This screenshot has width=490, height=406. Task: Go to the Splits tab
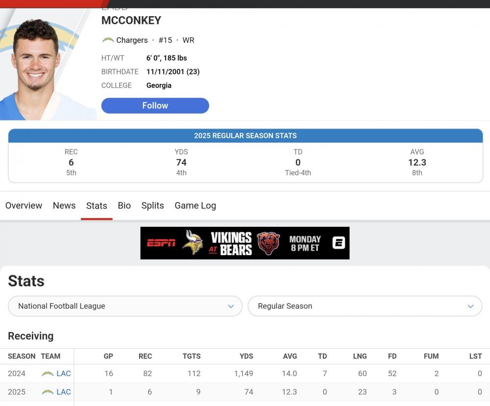tap(152, 206)
